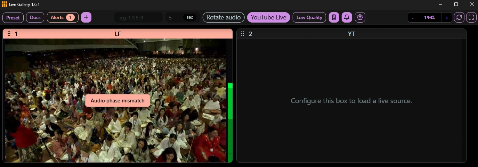Viewport: 478px width, 167px height.
Task: Decrease zoom with the minus button
Action: click(x=413, y=17)
